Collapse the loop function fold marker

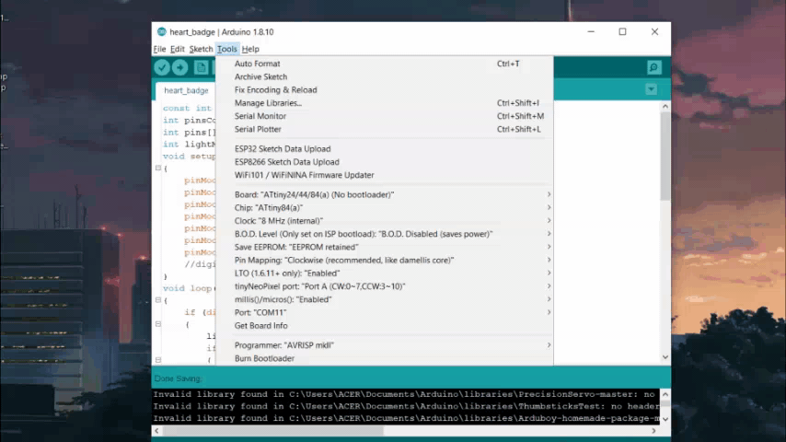(158, 300)
